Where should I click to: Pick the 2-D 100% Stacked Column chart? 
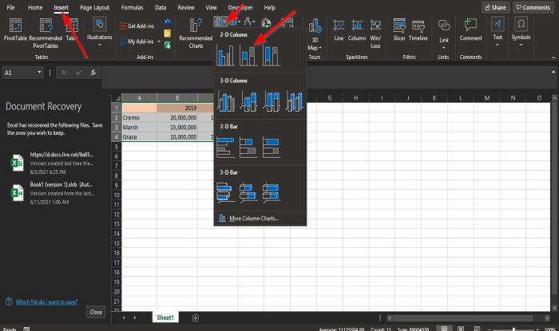pyautogui.click(x=272, y=56)
